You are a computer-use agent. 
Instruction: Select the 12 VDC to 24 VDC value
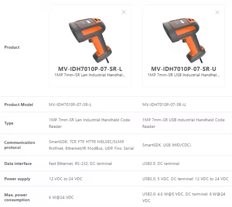pos(66,179)
